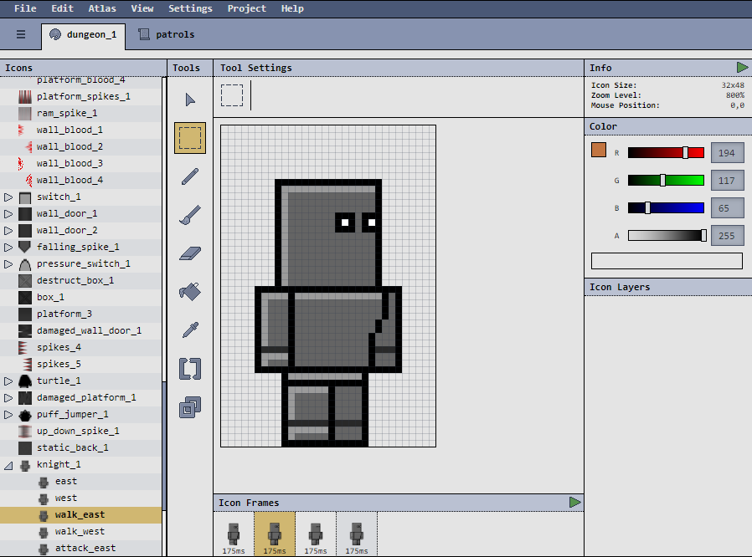Click the red R color slider
This screenshot has height=557, width=752.
point(666,153)
